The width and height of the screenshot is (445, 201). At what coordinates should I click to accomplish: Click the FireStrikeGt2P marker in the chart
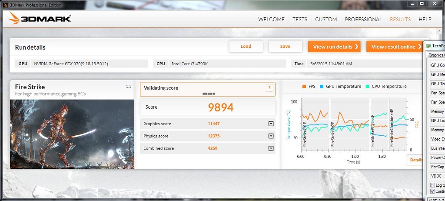(332, 134)
